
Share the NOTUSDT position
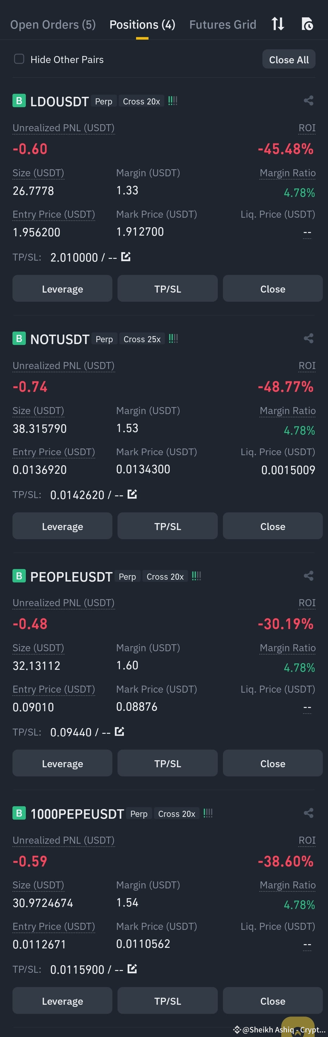point(308,338)
